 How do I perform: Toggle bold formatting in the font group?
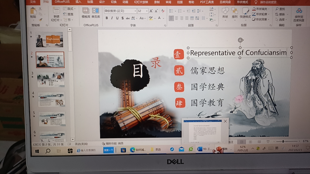tap(107, 18)
